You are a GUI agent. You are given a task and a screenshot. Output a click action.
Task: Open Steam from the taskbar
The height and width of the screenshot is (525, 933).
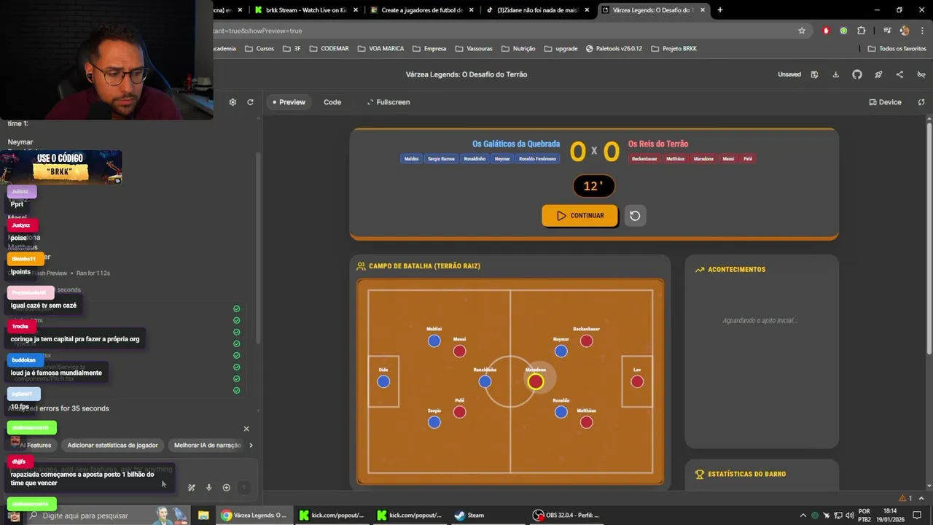[x=469, y=516]
